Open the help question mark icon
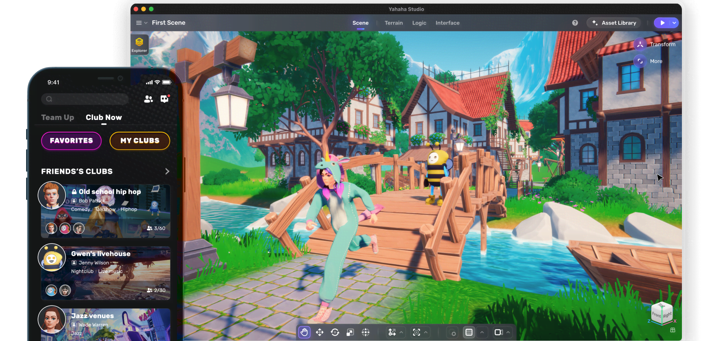 pos(575,23)
